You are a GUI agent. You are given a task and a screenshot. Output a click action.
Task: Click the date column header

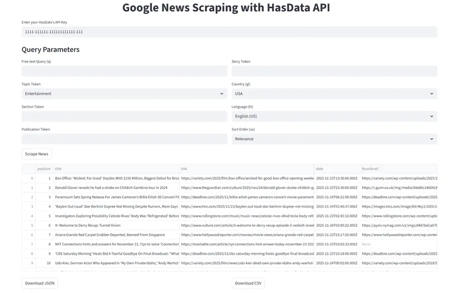click(x=336, y=169)
